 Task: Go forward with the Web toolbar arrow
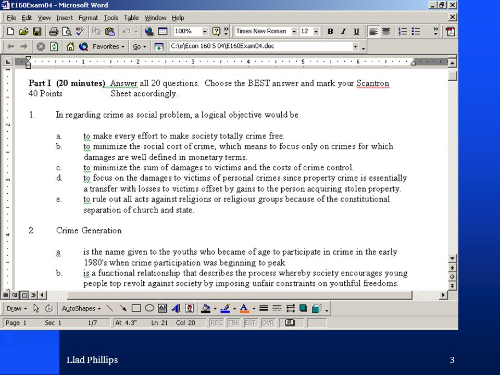point(24,46)
